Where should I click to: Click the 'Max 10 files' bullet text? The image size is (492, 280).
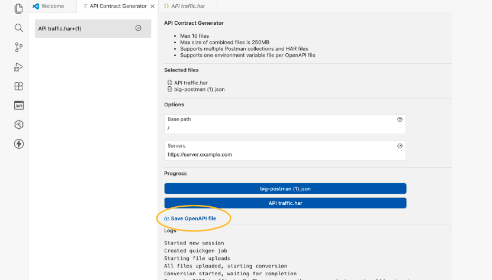195,35
